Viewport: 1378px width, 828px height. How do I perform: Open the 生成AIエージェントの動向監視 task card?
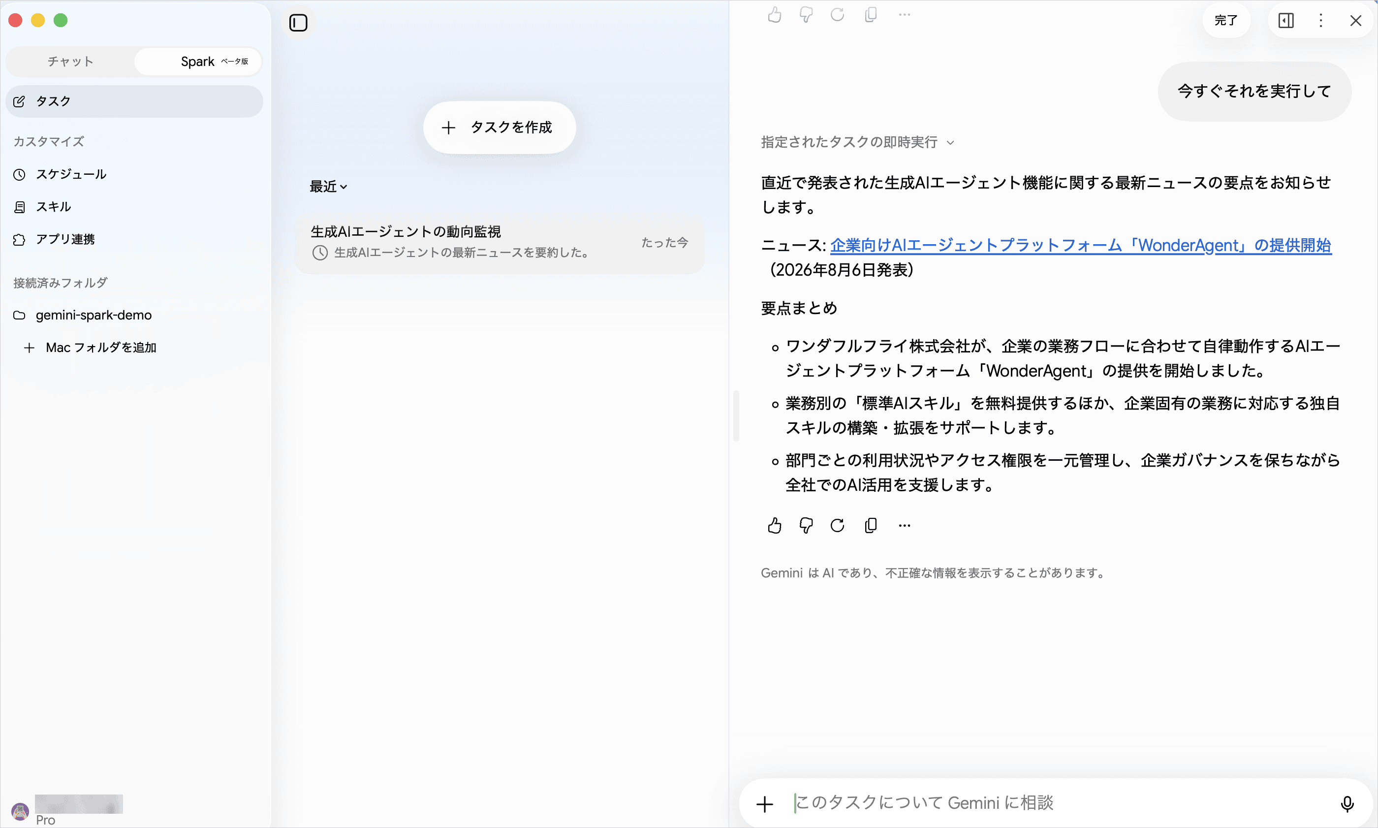coord(499,243)
